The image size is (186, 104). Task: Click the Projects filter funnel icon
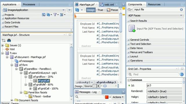(x=55, y=15)
